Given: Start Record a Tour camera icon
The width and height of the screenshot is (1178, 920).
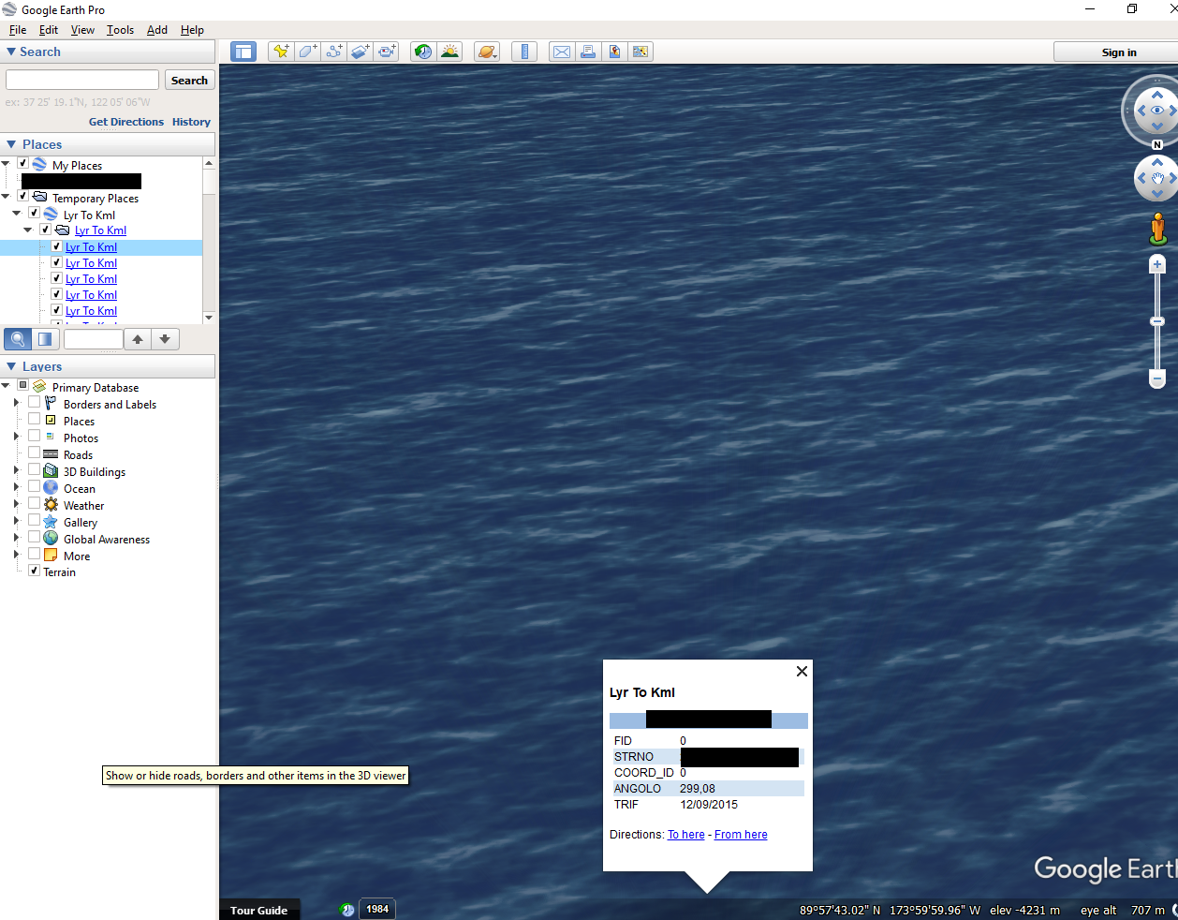Looking at the screenshot, I should 387,52.
